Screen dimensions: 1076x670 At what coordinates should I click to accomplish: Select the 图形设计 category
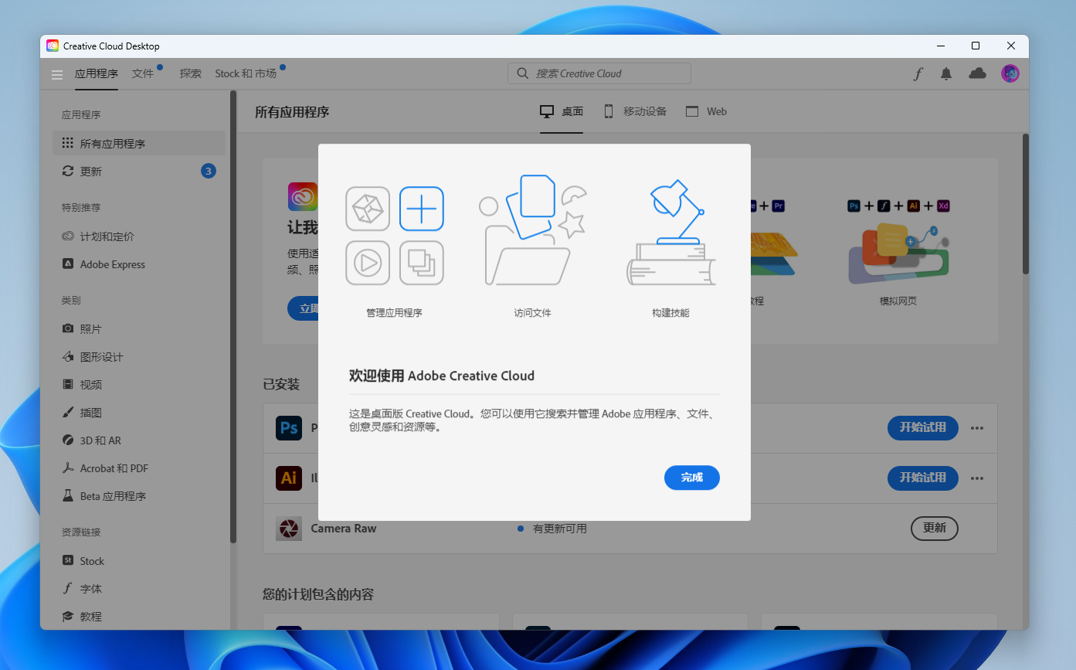pos(139,357)
